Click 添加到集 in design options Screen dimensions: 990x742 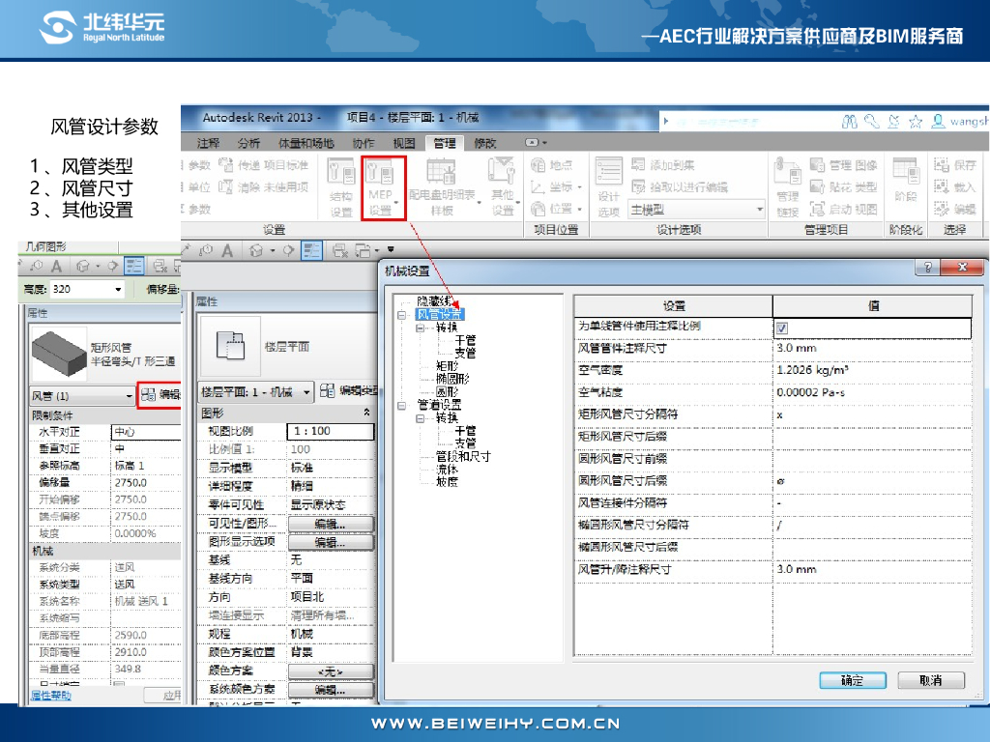663,165
